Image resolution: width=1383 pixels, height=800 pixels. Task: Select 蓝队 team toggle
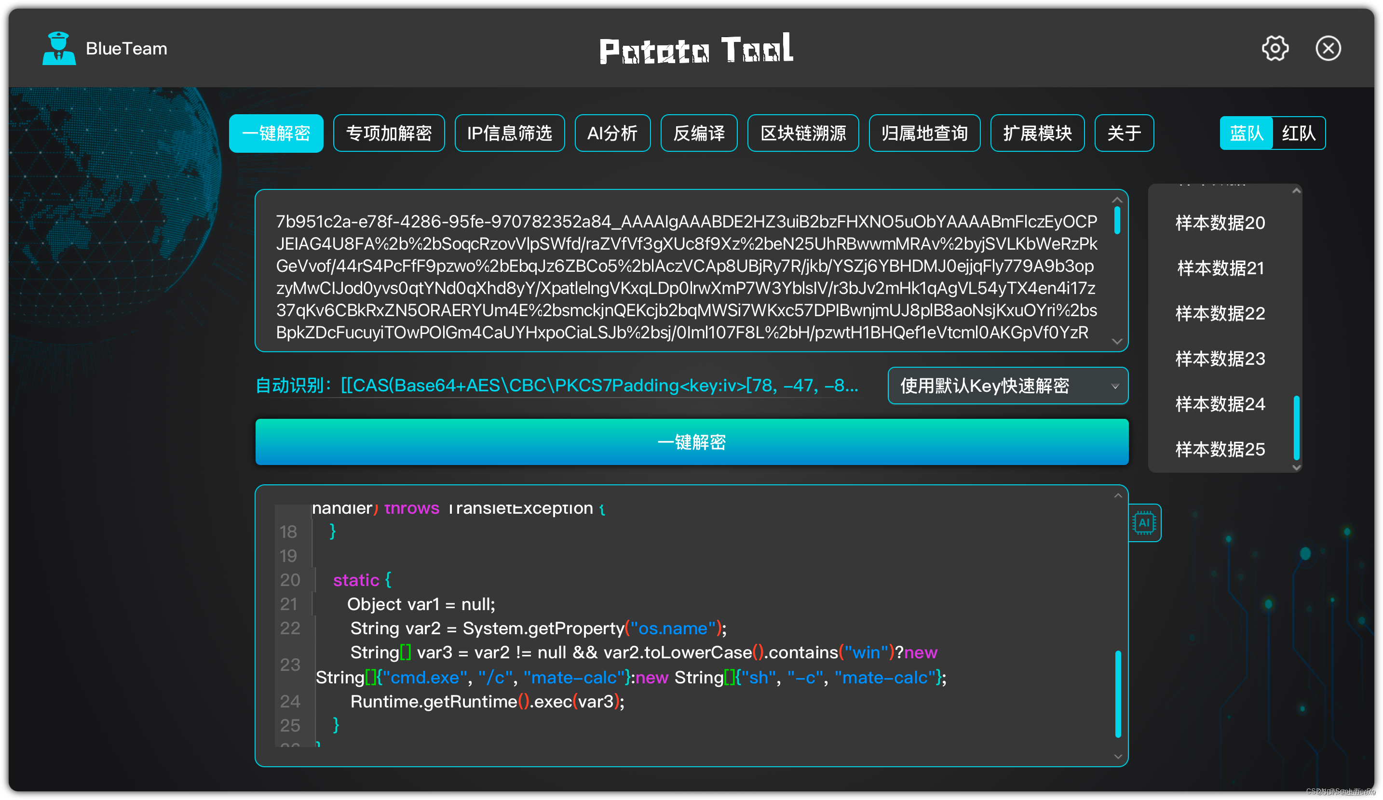[1246, 133]
